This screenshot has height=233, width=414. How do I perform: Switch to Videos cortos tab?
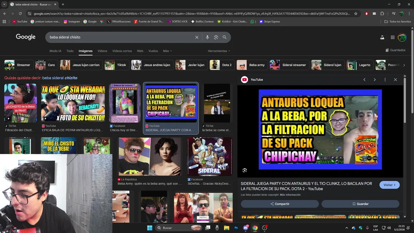[122, 51]
